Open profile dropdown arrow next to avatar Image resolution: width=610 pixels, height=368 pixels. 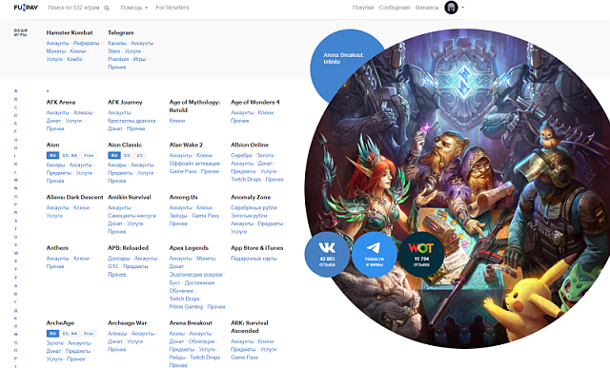(462, 8)
